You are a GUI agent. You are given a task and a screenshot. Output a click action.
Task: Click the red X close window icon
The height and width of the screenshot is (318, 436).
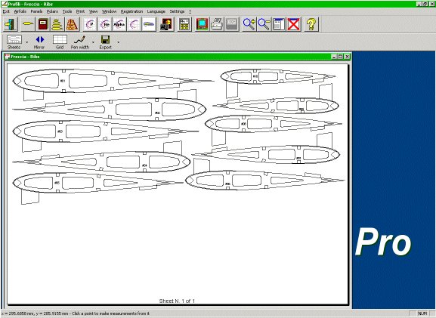coord(294,24)
